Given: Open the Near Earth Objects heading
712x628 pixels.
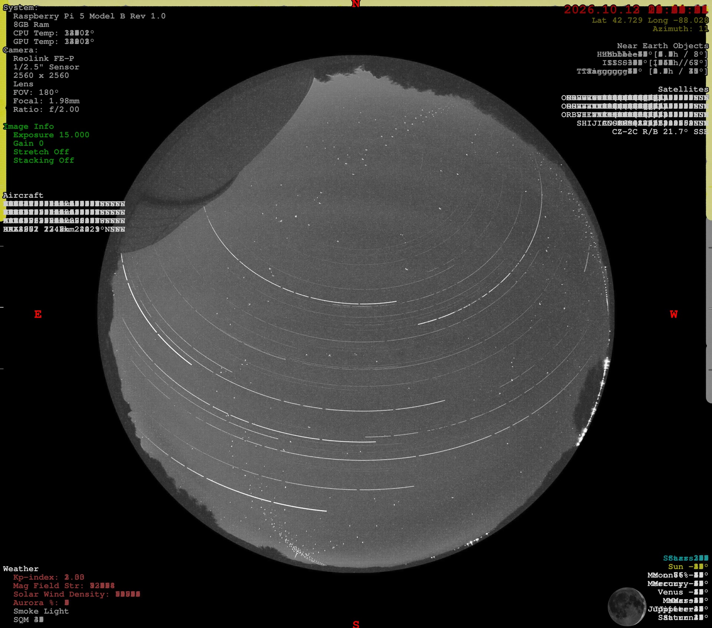Looking at the screenshot, I should pos(663,46).
